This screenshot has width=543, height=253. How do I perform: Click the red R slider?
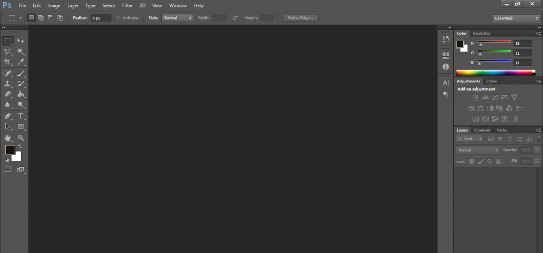(494, 42)
